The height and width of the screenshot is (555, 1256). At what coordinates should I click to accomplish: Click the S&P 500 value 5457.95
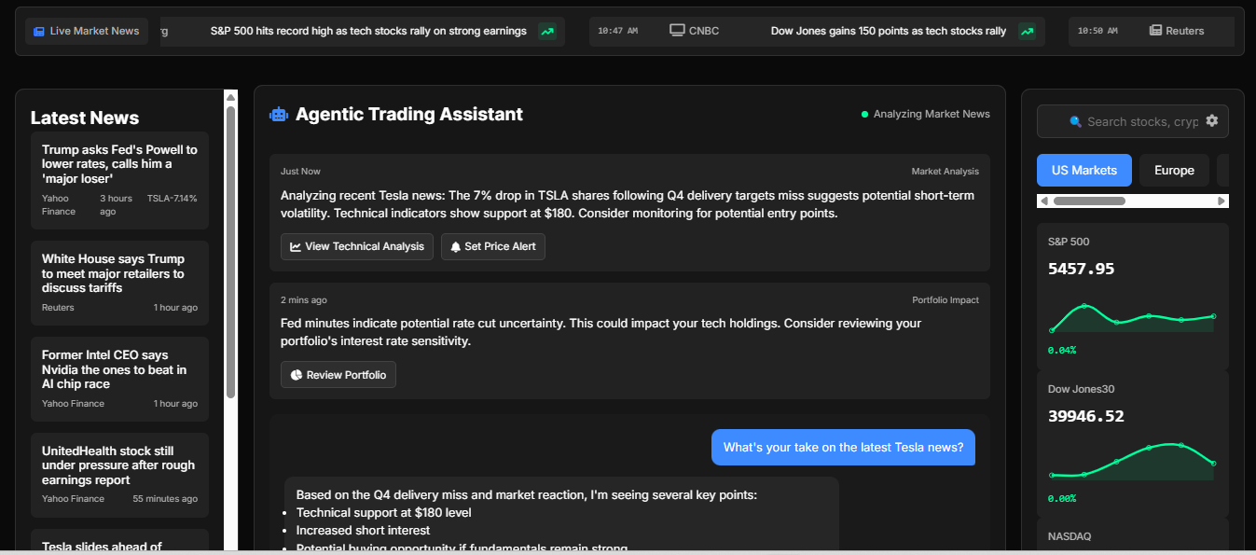[1082, 269]
